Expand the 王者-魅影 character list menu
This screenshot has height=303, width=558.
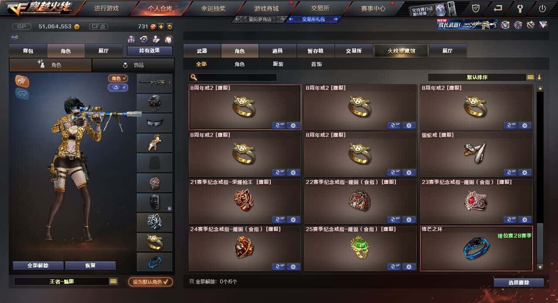click(x=113, y=281)
